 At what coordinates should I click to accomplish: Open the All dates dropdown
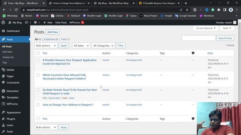tap(81, 45)
